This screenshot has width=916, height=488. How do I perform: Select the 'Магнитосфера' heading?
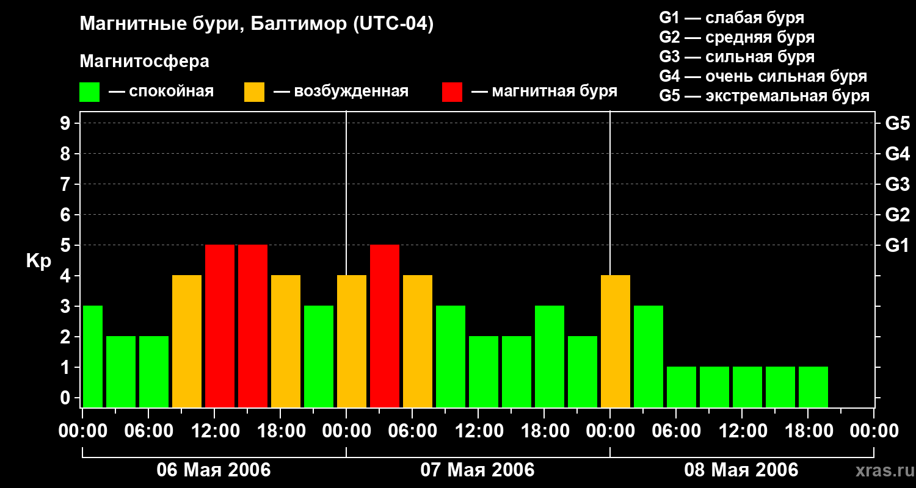coord(144,62)
